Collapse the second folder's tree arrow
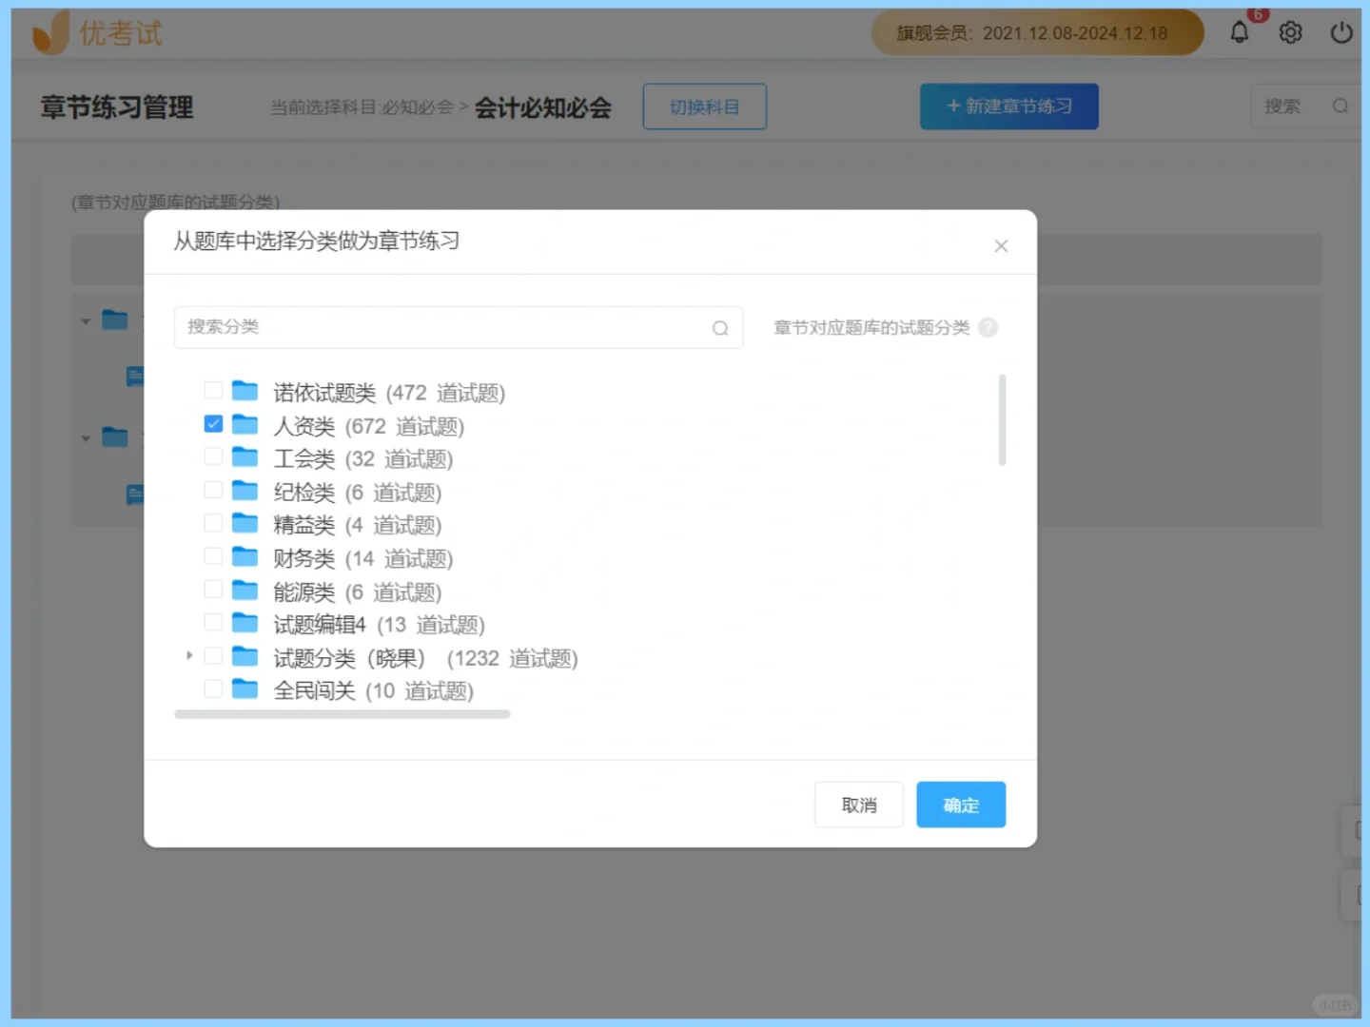The height and width of the screenshot is (1027, 1370). (85, 438)
